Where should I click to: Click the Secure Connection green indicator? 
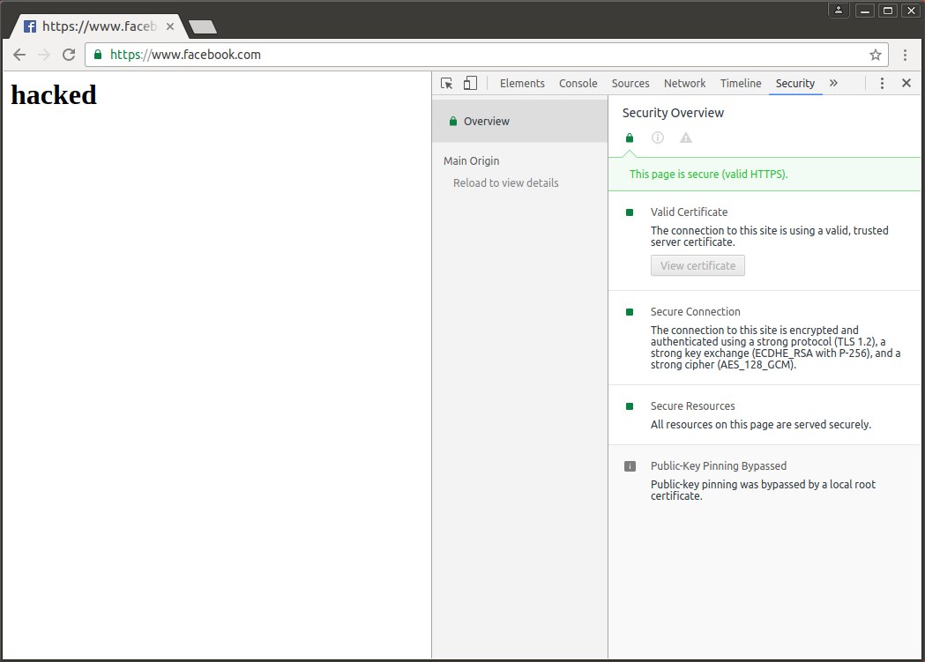(x=630, y=312)
